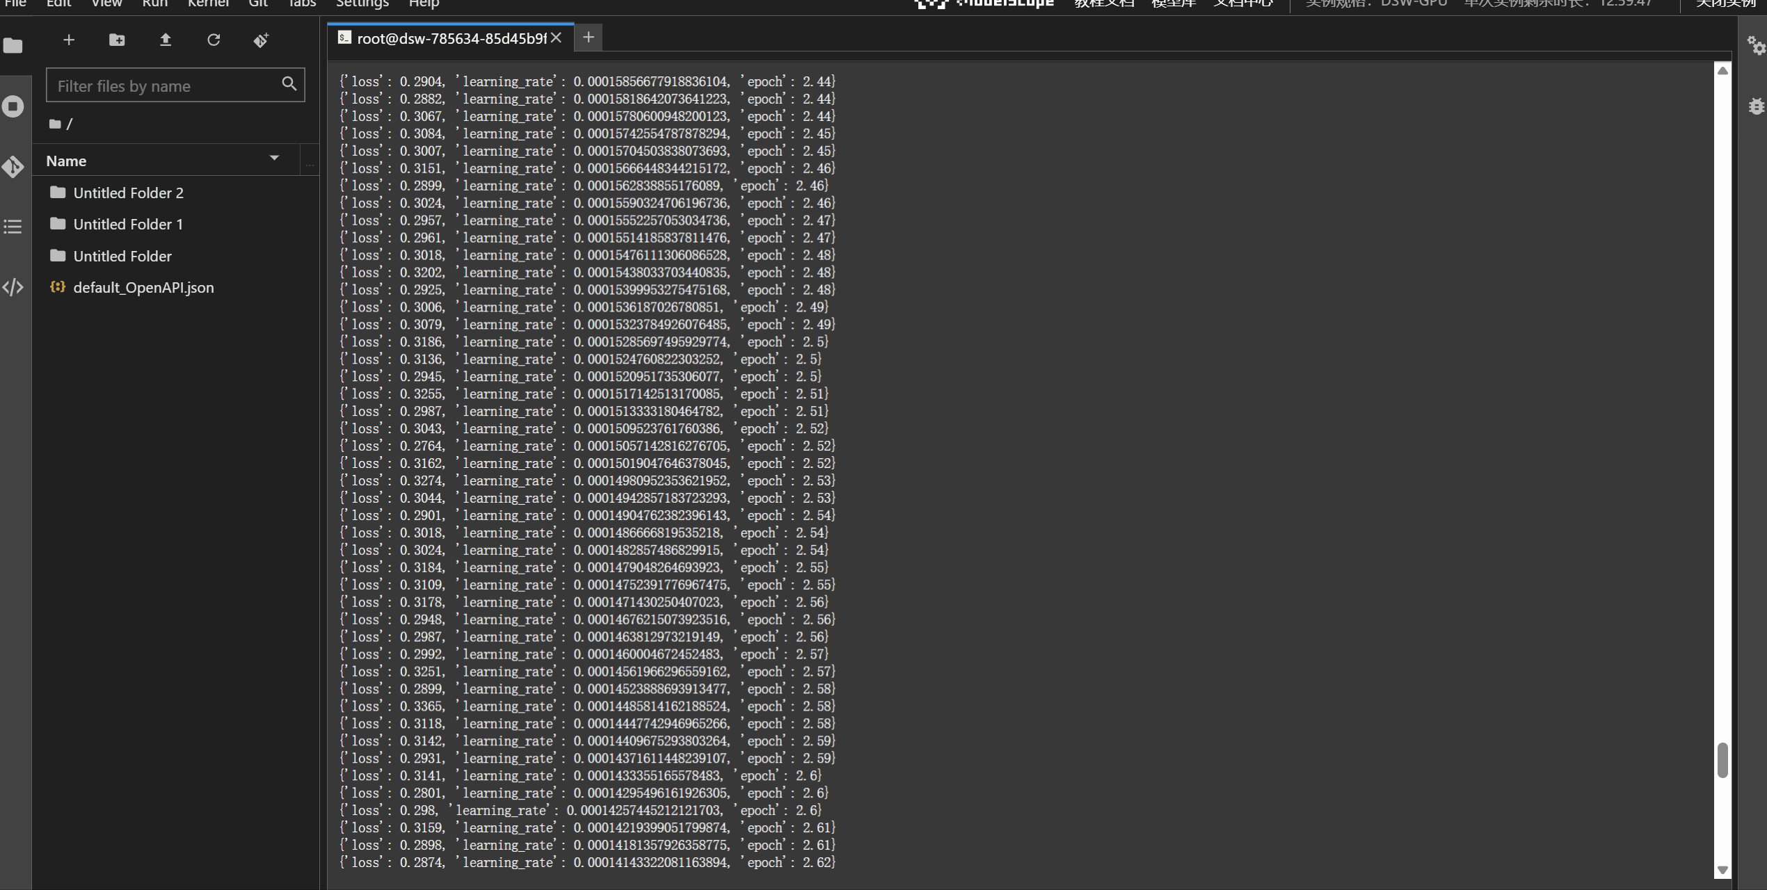The height and width of the screenshot is (890, 1767).
Task: Open the Debugger bug icon panel
Action: (x=1755, y=106)
